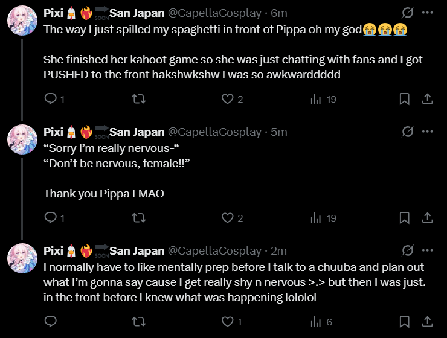Screen dimensions: 447x338
Task: Open more menu on third tweet
Action: tap(427, 250)
